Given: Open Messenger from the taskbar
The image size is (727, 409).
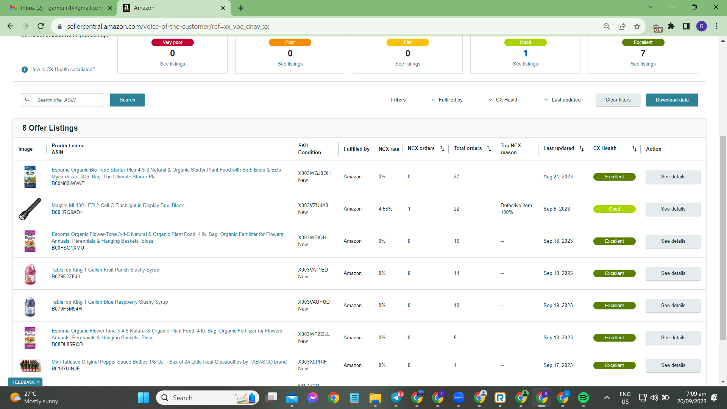Looking at the screenshot, I should pos(313,398).
